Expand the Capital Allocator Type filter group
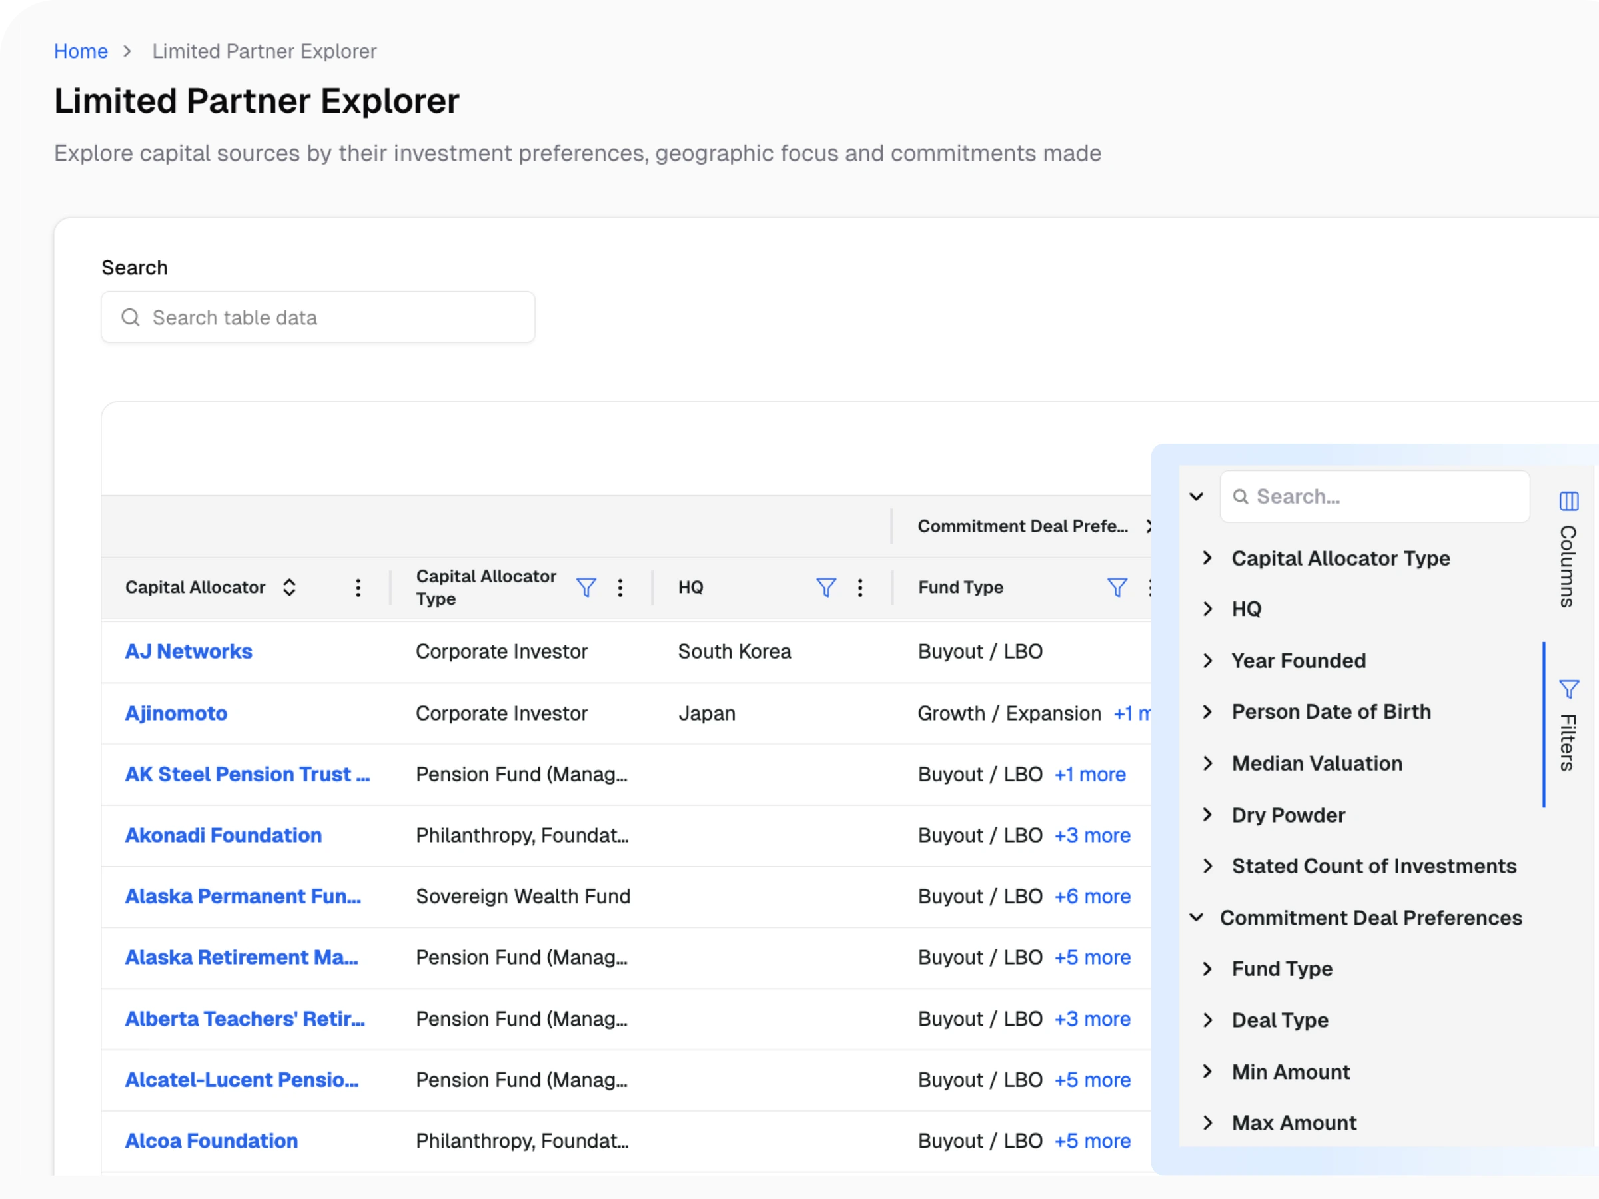 point(1207,558)
